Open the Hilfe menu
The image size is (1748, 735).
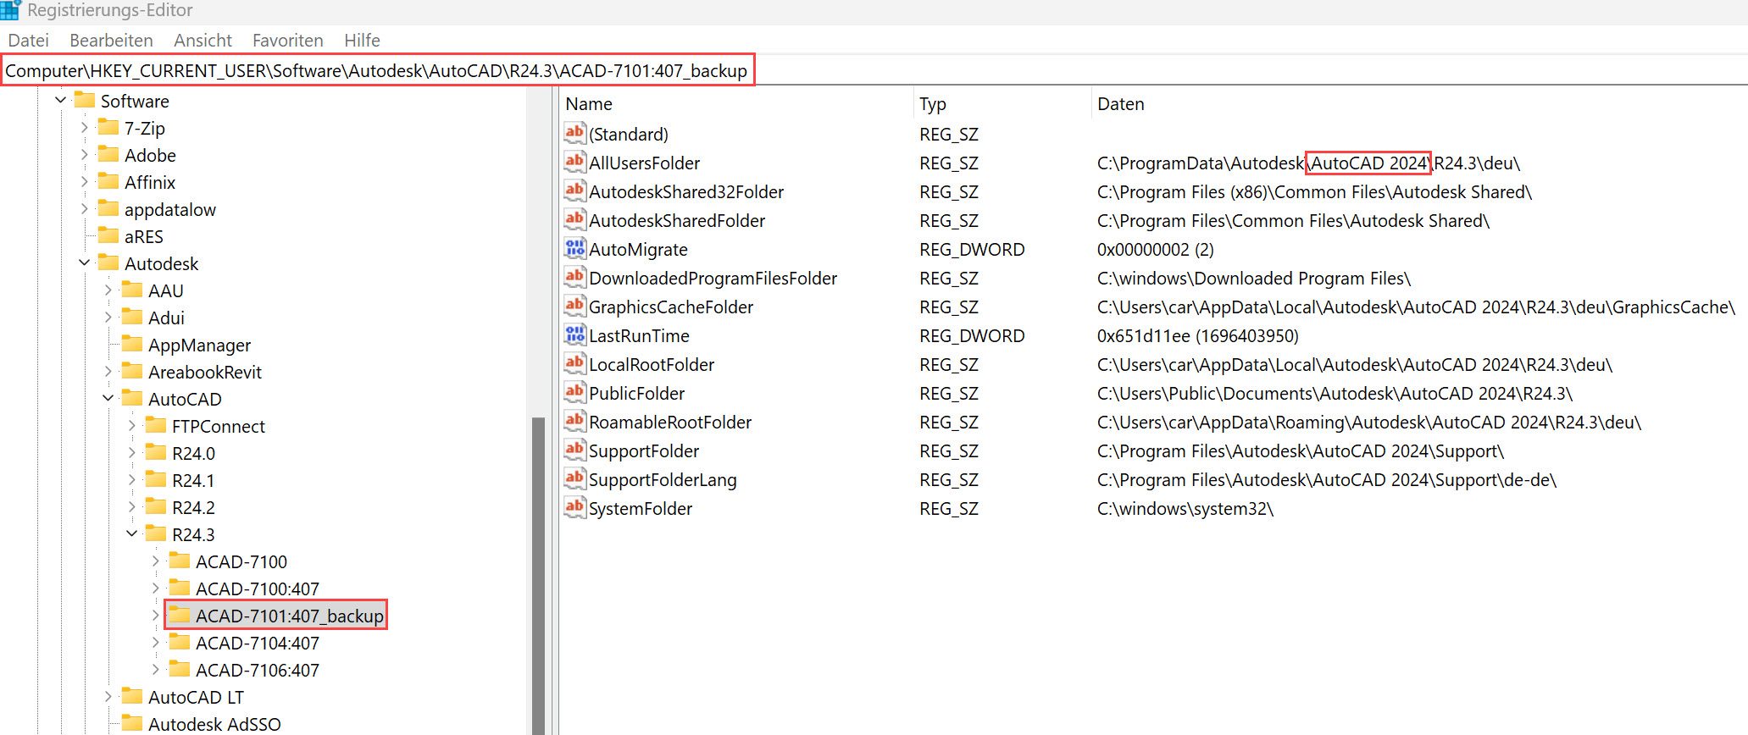362,40
